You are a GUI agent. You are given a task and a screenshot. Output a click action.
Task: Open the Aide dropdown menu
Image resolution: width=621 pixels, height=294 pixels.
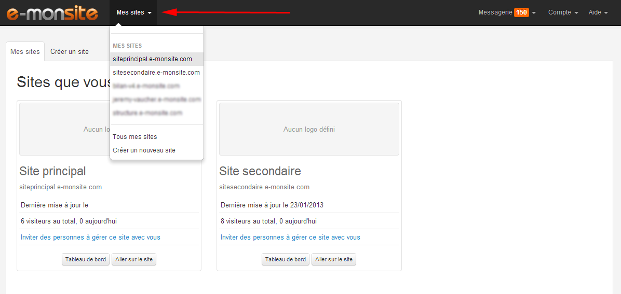tap(598, 12)
